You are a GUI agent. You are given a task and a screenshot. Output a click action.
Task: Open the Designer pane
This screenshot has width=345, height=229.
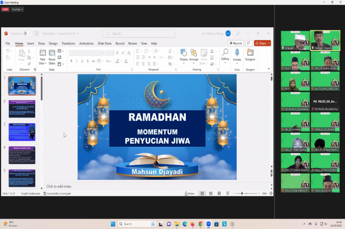[250, 54]
